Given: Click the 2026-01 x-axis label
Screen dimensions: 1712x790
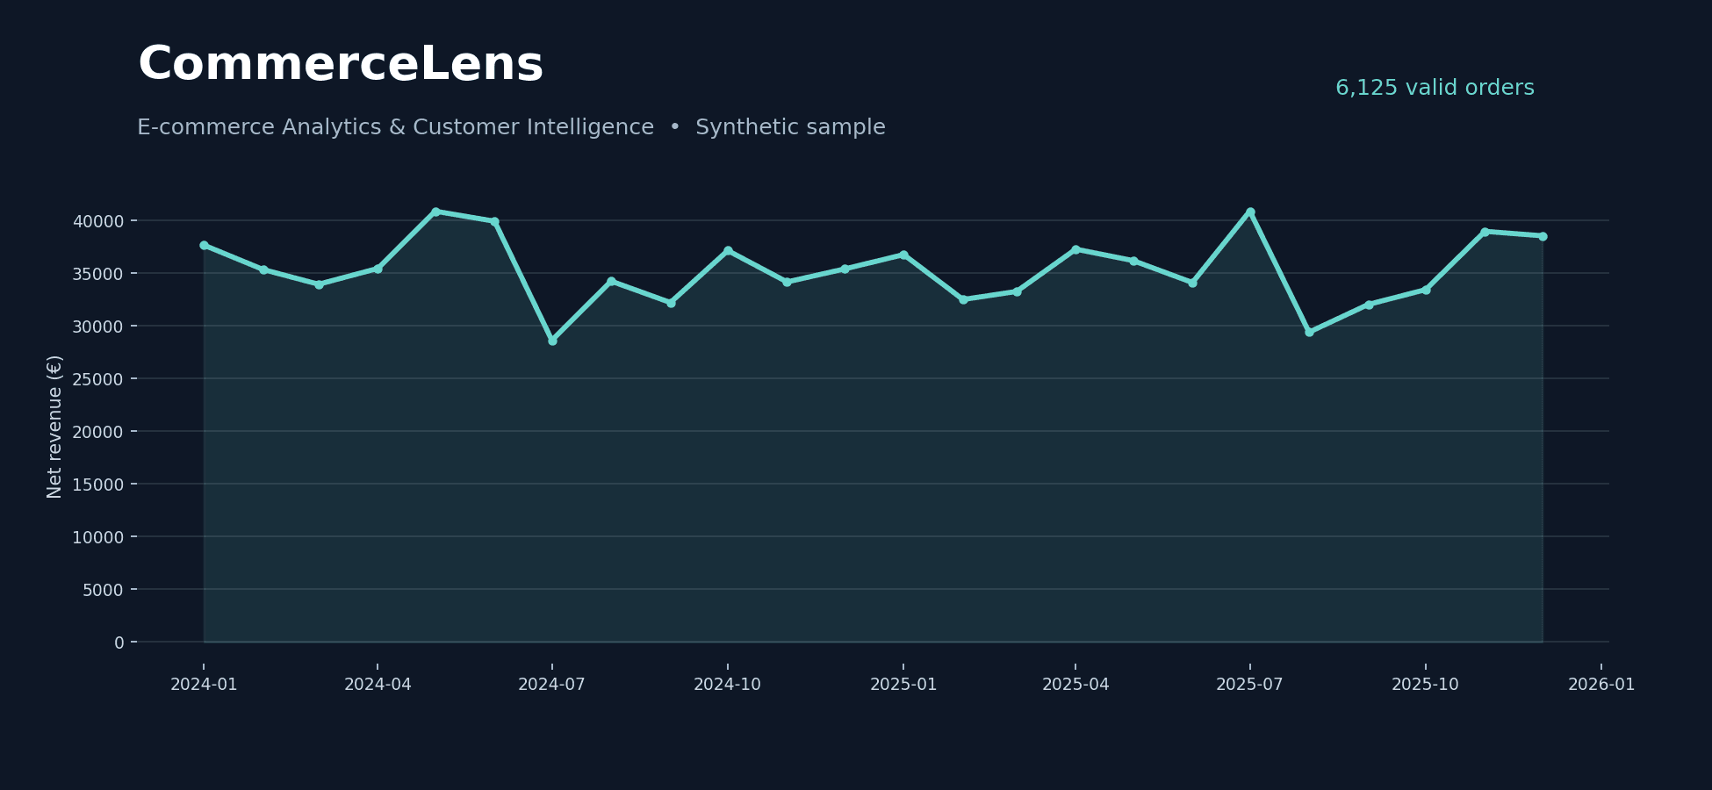Looking at the screenshot, I should (x=1601, y=685).
